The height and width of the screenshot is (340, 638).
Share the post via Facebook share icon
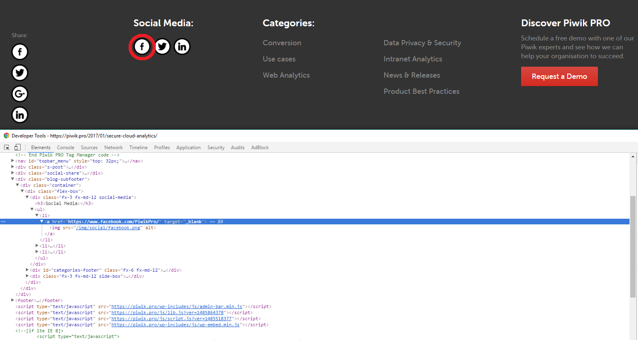pos(20,52)
